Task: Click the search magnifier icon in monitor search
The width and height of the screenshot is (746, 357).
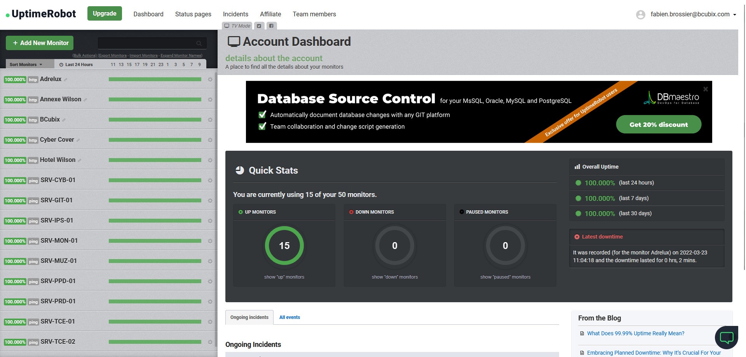Action: pyautogui.click(x=199, y=43)
